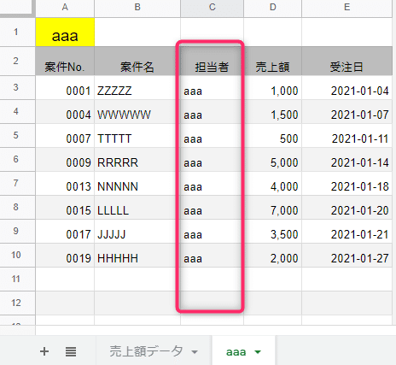Switch to the 売上額データ sheet tab

click(146, 351)
